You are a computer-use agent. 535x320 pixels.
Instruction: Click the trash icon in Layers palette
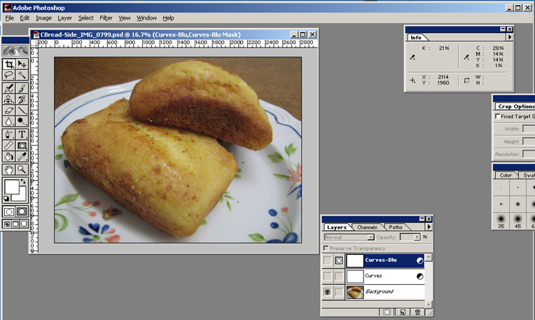[417, 312]
